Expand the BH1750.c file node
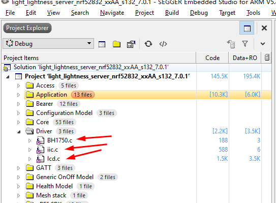The height and width of the screenshot is (203, 276). coord(29,140)
